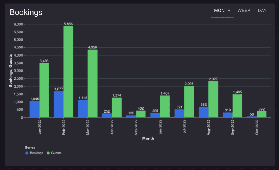Click the Series legend heading
The width and height of the screenshot is (279, 170).
tap(30, 148)
